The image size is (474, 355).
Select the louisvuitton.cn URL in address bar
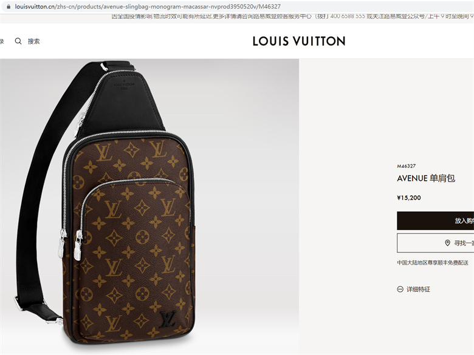[x=148, y=6]
